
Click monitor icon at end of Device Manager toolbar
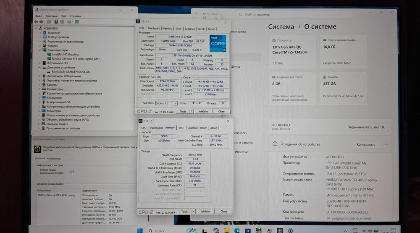pos(76,22)
